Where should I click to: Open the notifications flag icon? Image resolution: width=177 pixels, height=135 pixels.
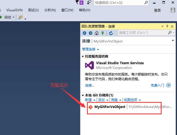(x=77, y=2)
